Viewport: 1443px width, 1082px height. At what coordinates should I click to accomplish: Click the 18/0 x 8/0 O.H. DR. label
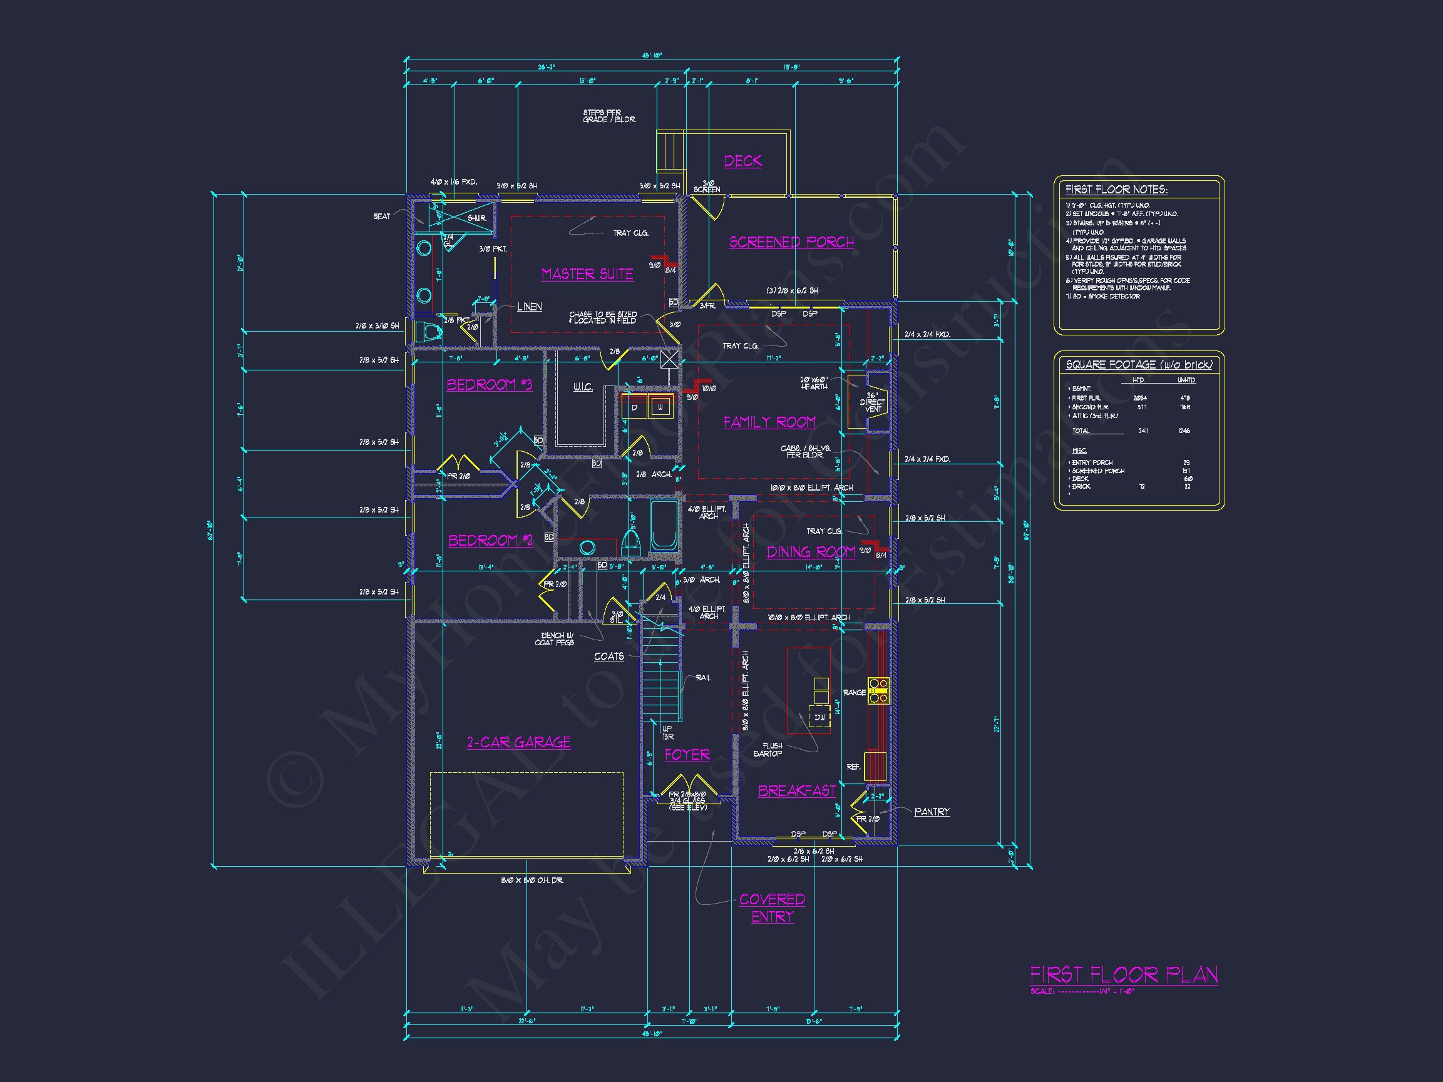[x=531, y=880]
